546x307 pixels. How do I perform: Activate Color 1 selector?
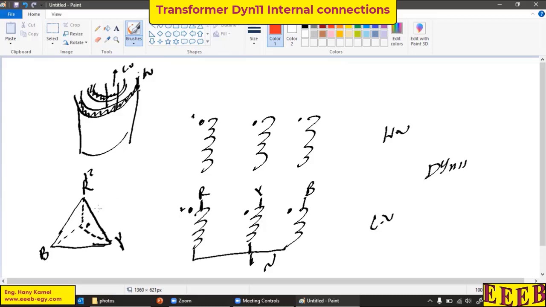coord(275,35)
